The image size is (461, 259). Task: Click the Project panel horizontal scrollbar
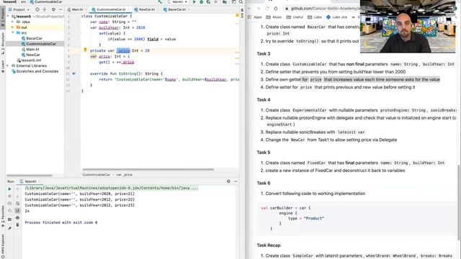(29, 176)
